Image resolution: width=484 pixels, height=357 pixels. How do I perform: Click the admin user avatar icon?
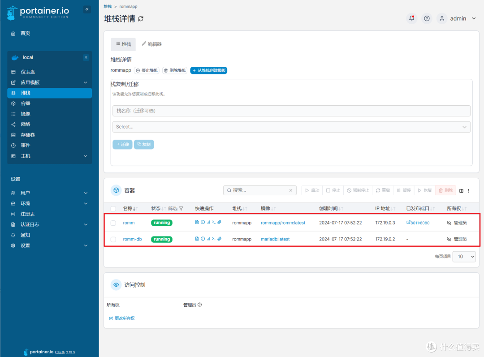pyautogui.click(x=442, y=18)
